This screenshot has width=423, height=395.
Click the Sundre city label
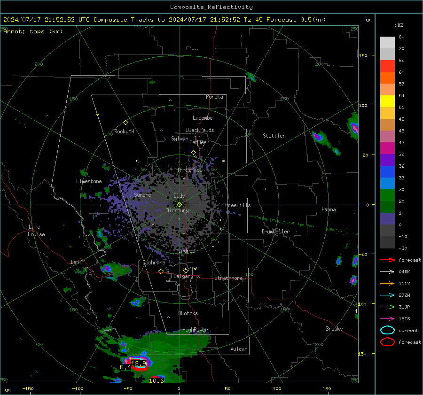coord(142,194)
